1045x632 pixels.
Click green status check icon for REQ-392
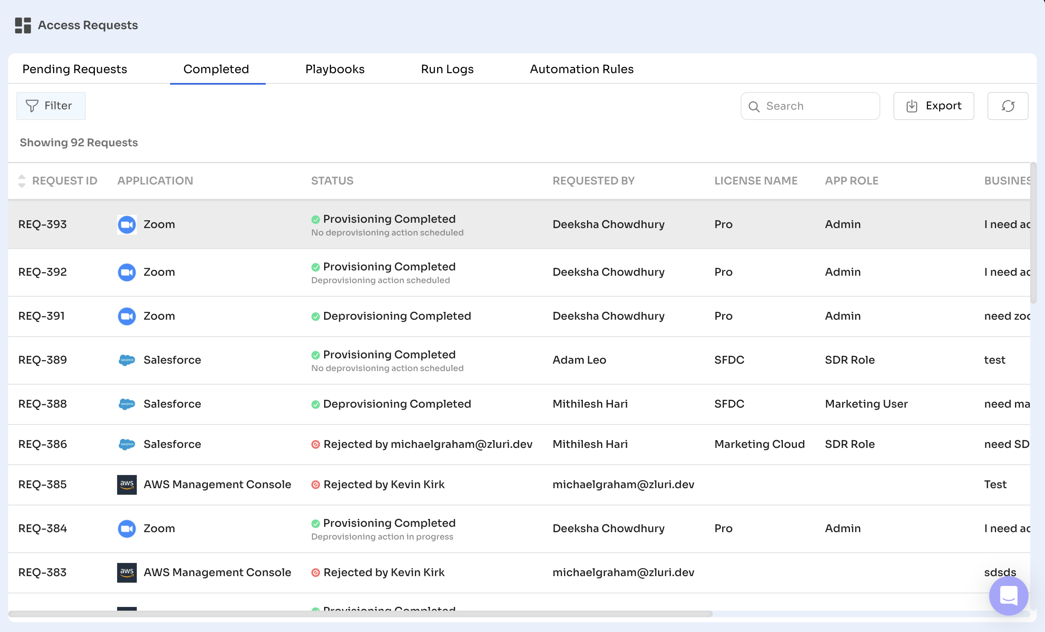click(x=315, y=267)
